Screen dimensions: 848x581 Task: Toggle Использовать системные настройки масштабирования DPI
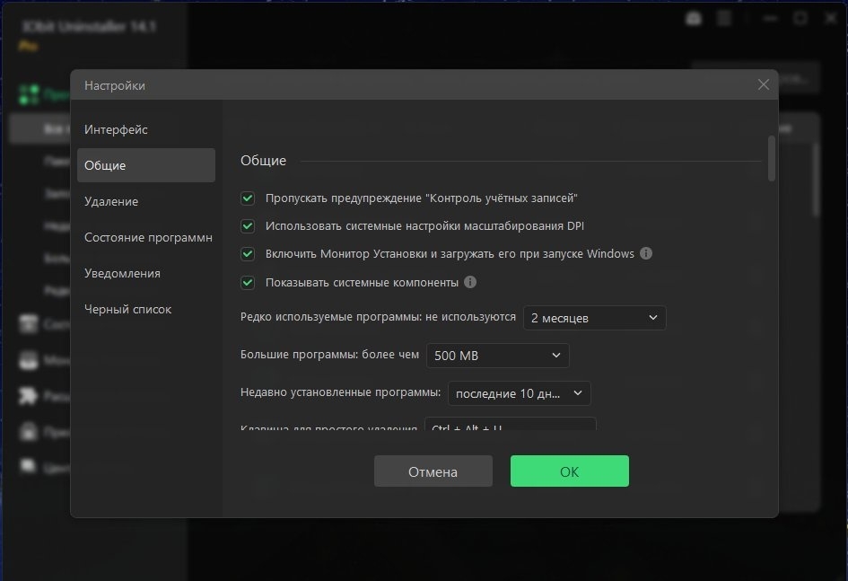pyautogui.click(x=248, y=226)
